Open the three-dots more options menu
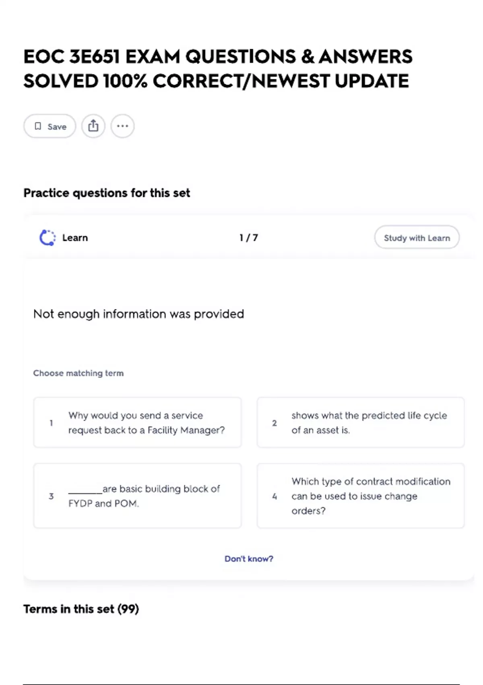Image resolution: width=483 pixels, height=685 pixels. pyautogui.click(x=122, y=126)
